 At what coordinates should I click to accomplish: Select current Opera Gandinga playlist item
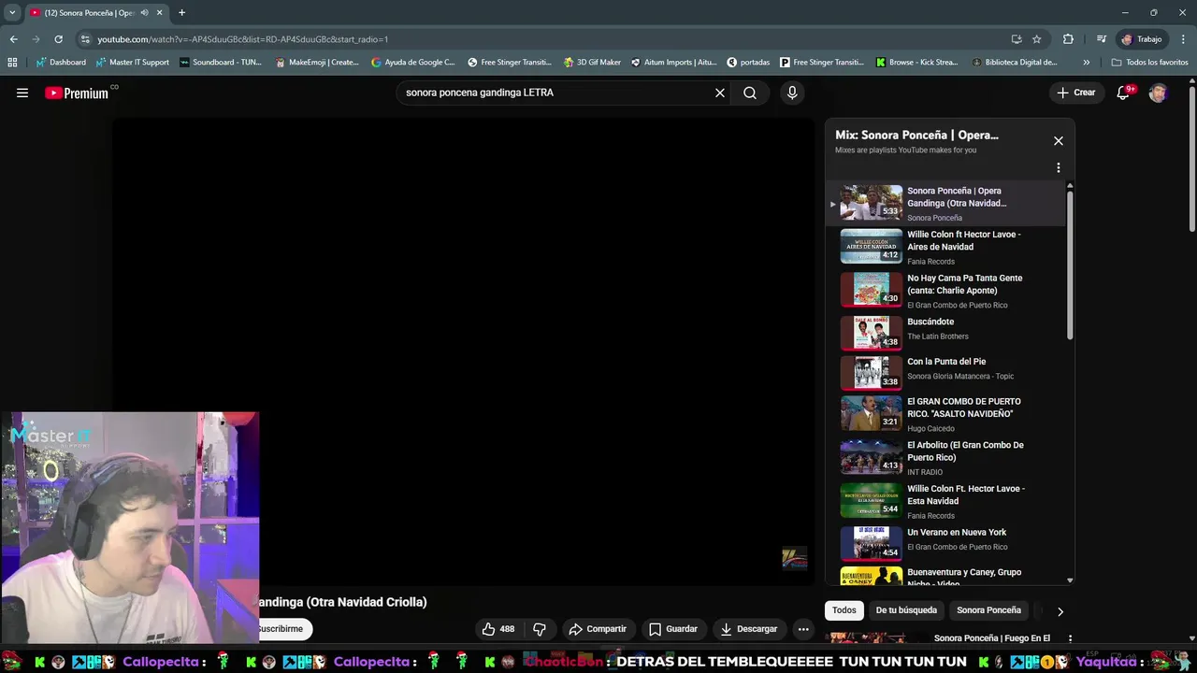click(x=945, y=203)
